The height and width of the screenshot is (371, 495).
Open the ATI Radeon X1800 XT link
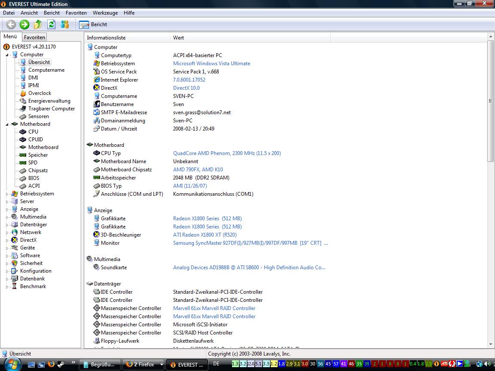click(x=205, y=235)
